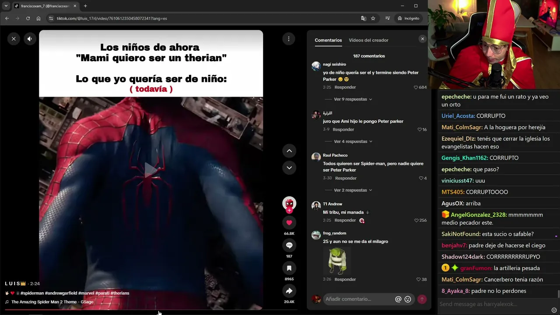Open Raul Pacheco's profile avatar
Image resolution: width=560 pixels, height=315 pixels.
316,157
